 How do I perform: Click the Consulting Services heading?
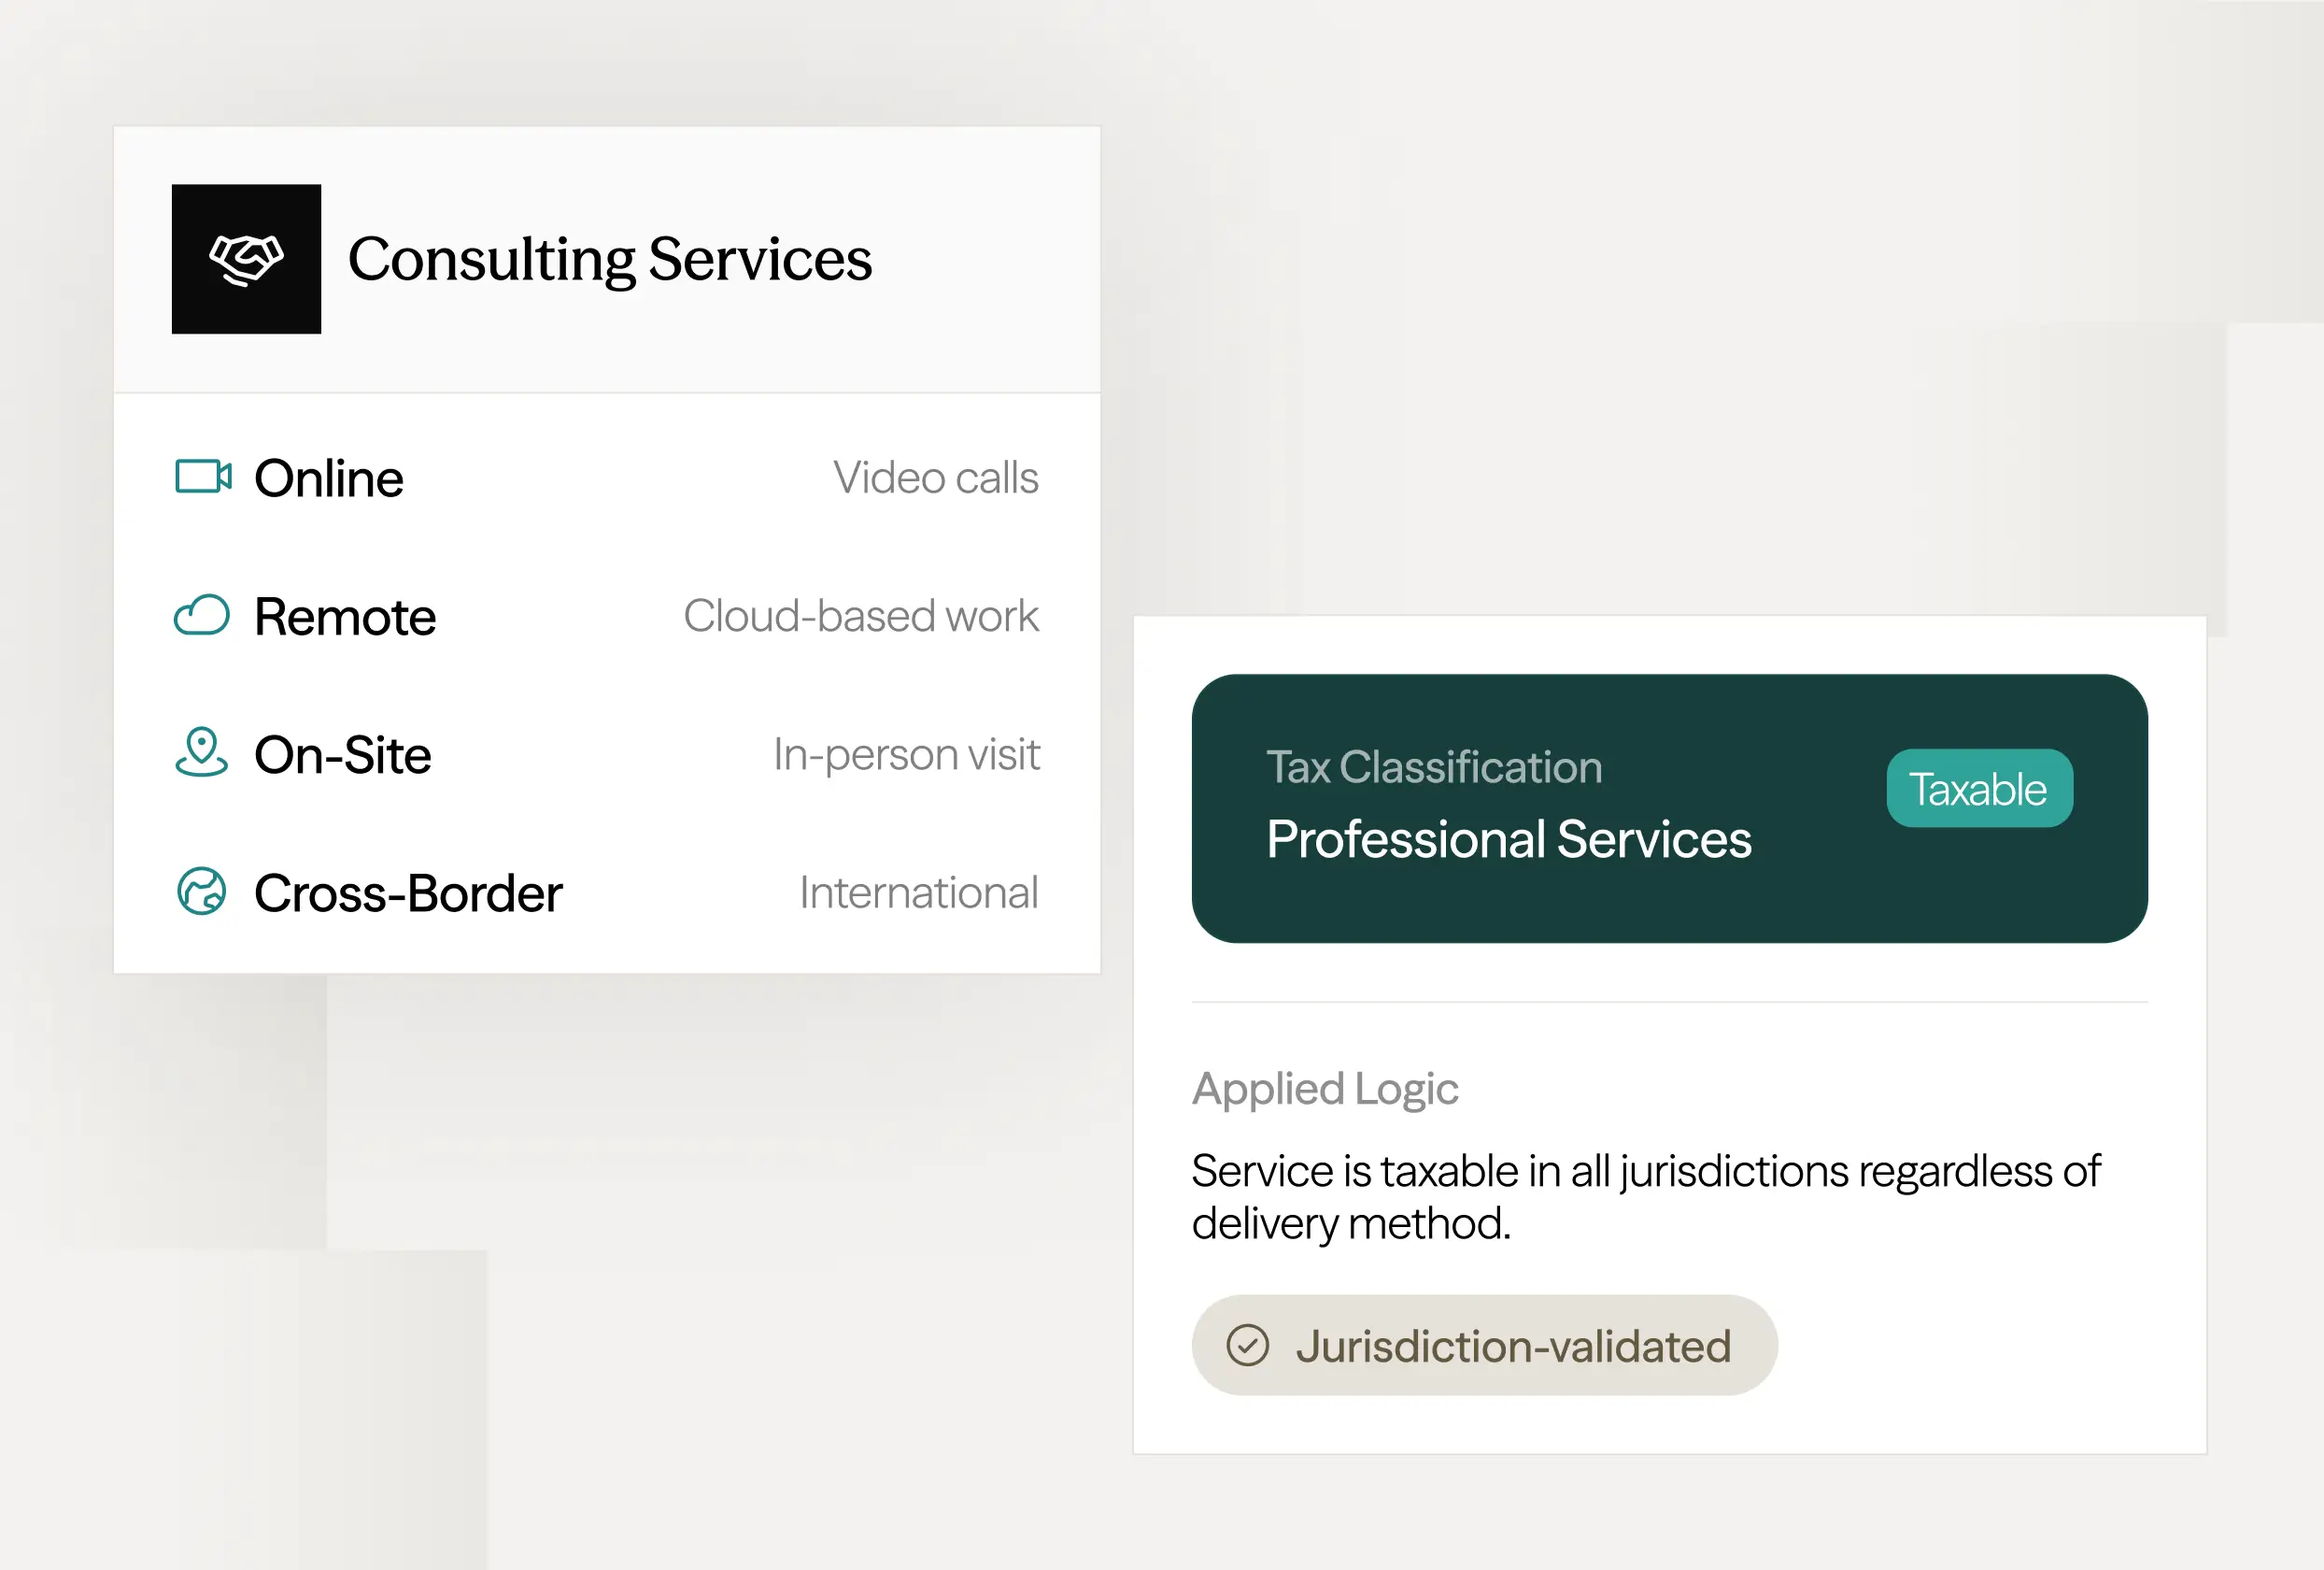[610, 259]
